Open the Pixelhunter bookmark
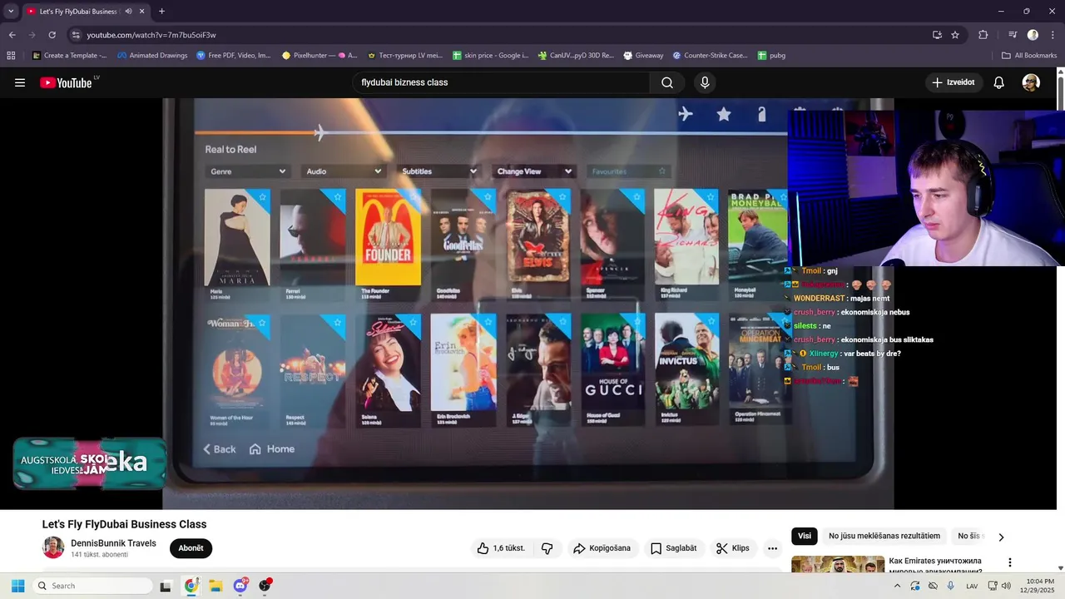This screenshot has height=599, width=1065. pyautogui.click(x=319, y=56)
